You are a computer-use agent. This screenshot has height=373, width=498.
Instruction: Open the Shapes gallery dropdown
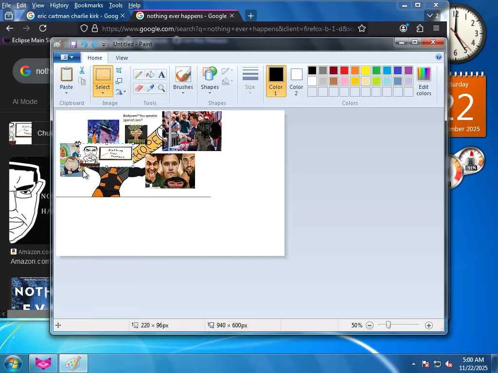coord(210,93)
